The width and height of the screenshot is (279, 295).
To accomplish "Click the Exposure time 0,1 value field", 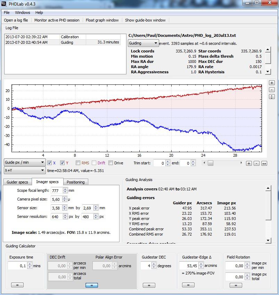I will coord(18,266).
